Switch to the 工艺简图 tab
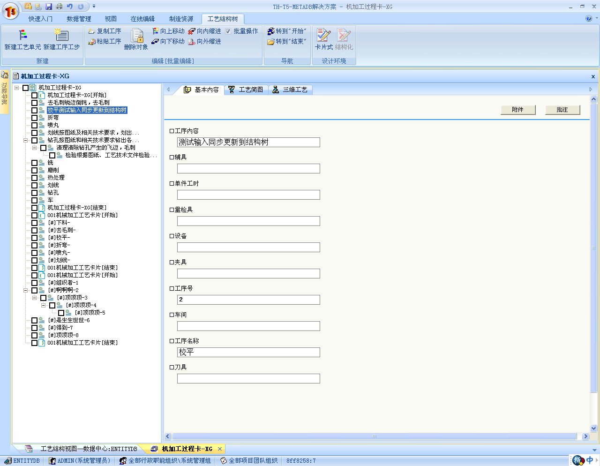 tap(246, 90)
